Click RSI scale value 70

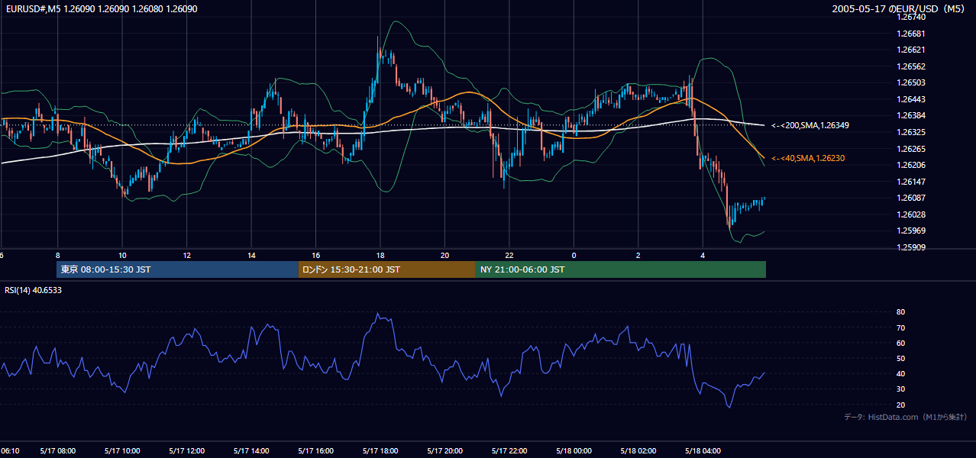(900, 327)
